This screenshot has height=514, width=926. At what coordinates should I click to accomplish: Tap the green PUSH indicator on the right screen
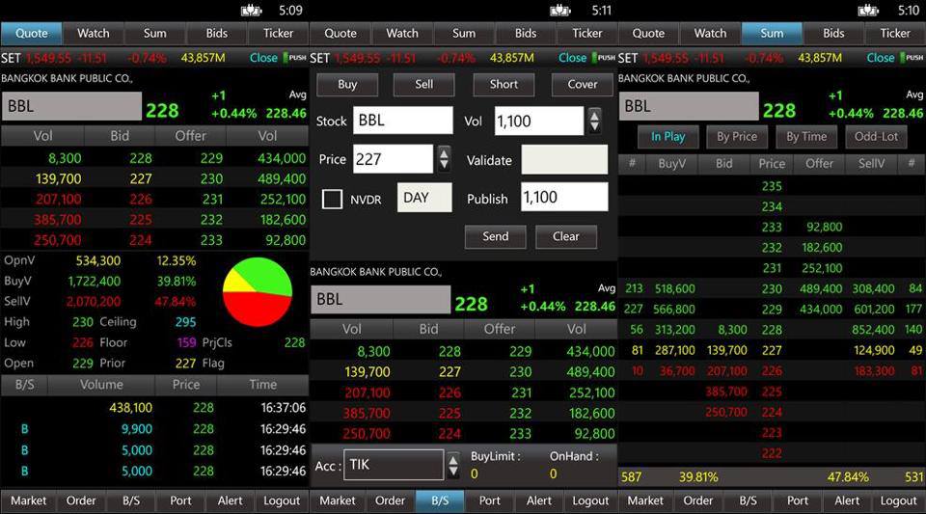tap(912, 58)
